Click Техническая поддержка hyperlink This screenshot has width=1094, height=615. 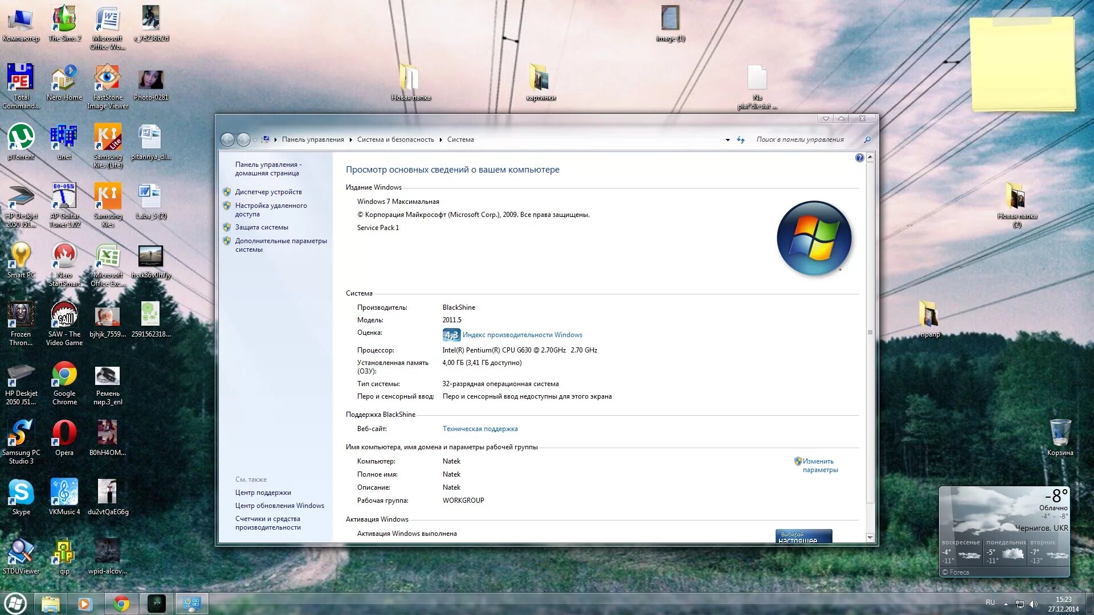tap(479, 428)
